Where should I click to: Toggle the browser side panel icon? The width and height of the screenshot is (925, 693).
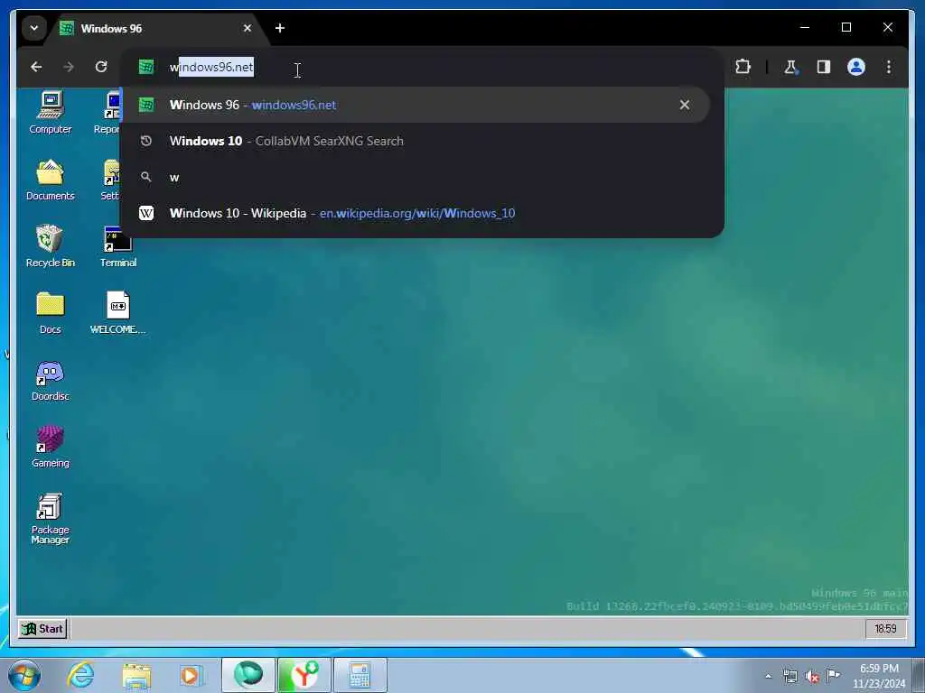pyautogui.click(x=824, y=67)
